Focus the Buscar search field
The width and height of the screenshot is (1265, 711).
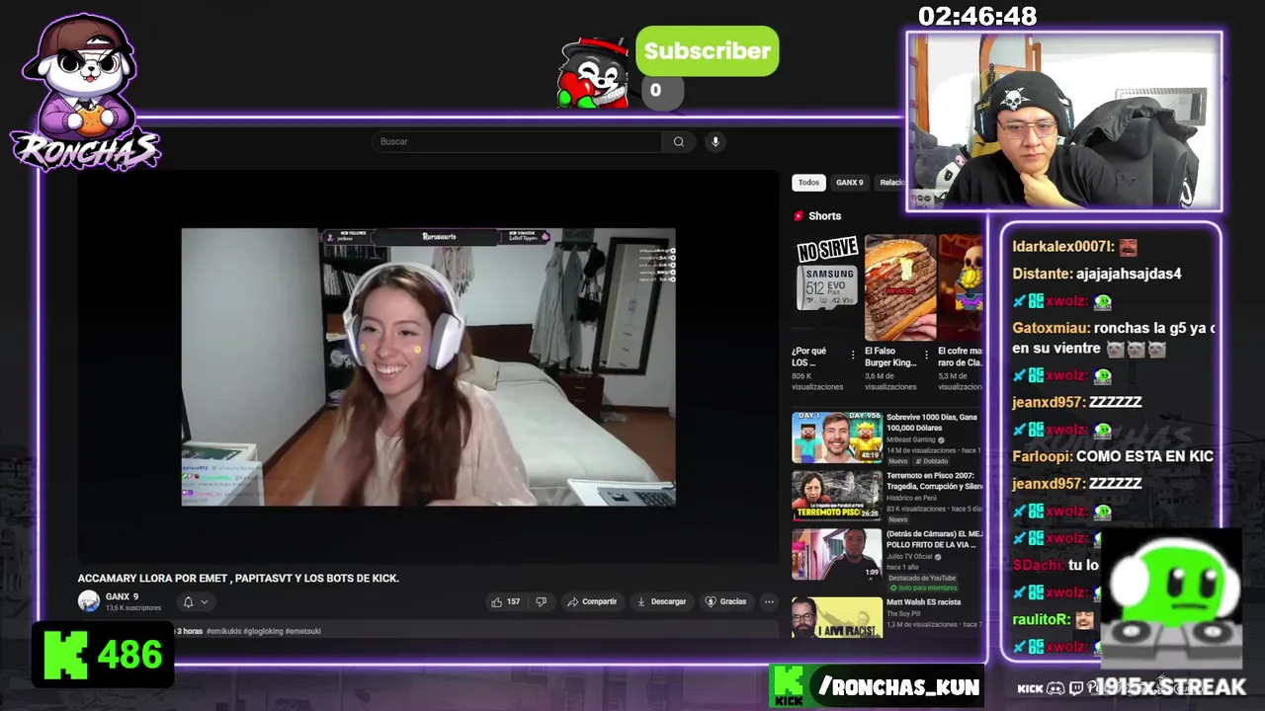coord(517,141)
